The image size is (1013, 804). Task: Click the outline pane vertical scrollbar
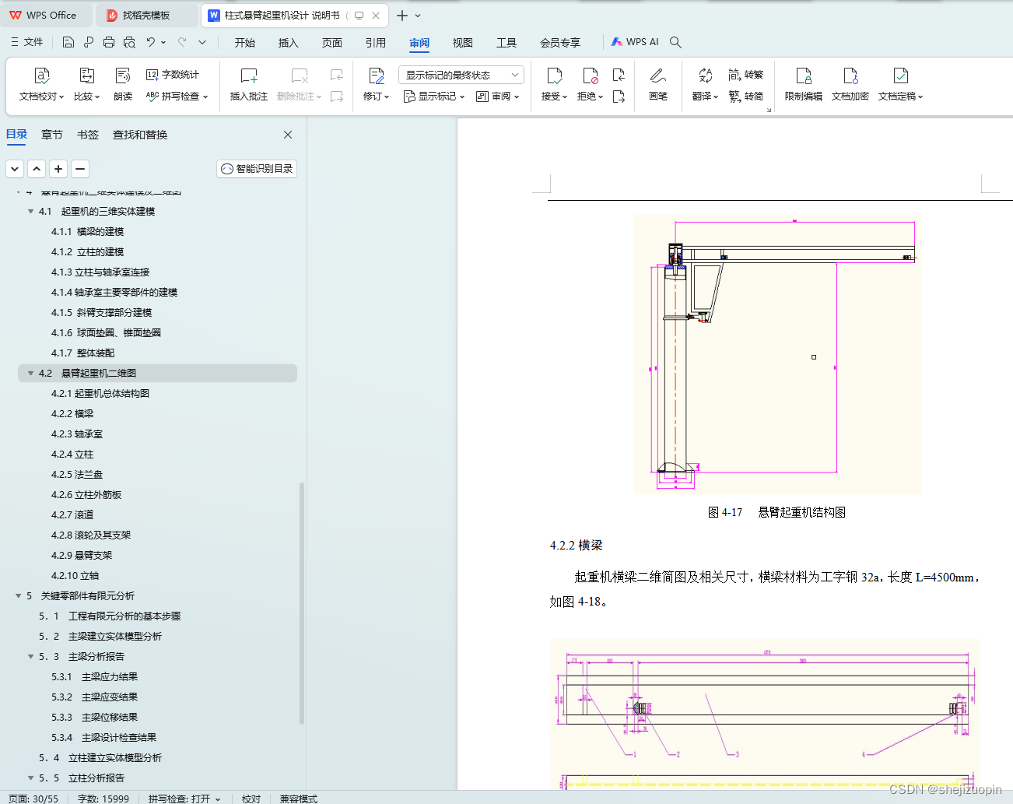[302, 603]
